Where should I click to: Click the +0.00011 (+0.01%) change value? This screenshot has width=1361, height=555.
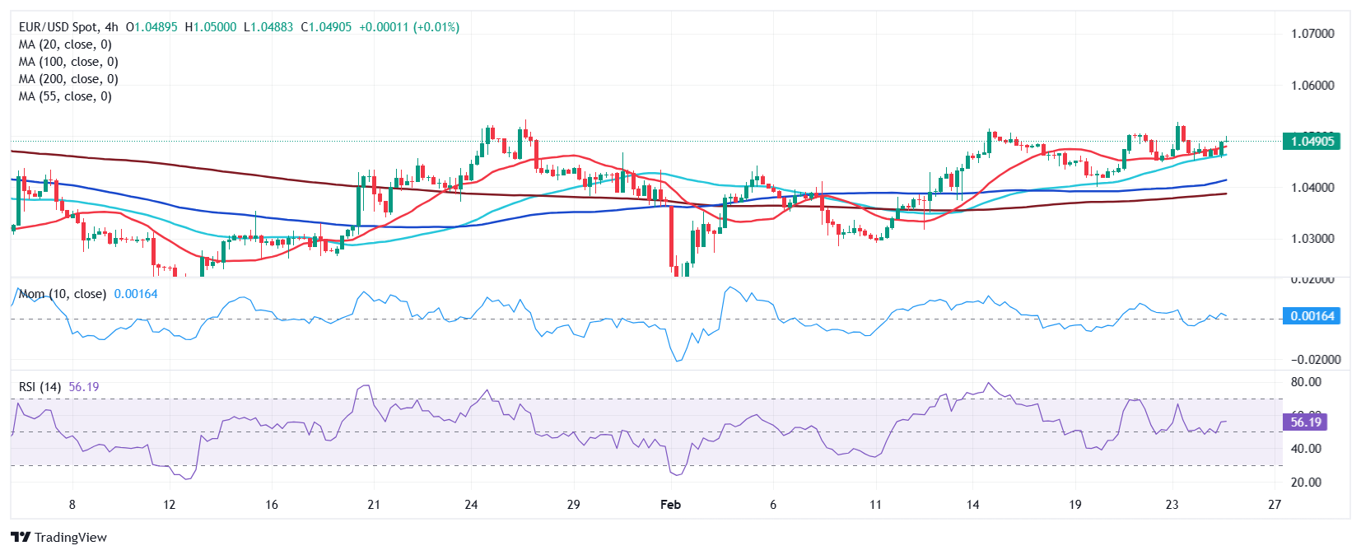coord(409,27)
